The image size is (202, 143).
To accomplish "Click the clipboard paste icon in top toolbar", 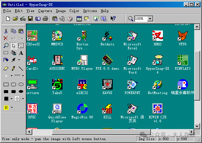I will click(55, 19).
